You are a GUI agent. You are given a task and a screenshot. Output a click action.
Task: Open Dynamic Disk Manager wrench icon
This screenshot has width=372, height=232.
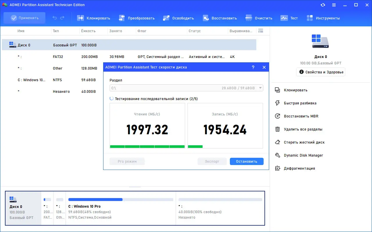[x=278, y=155]
